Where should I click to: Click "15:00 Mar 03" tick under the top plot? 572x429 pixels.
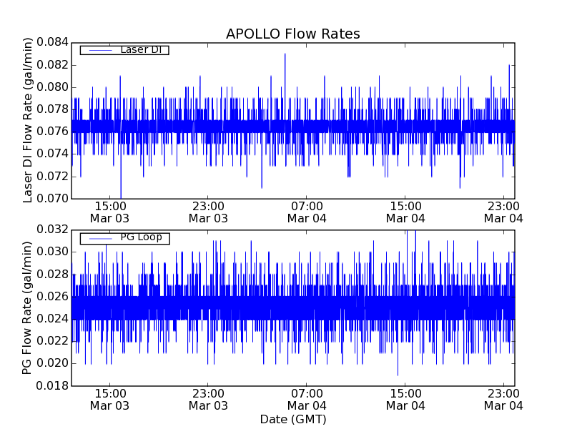tap(109, 212)
